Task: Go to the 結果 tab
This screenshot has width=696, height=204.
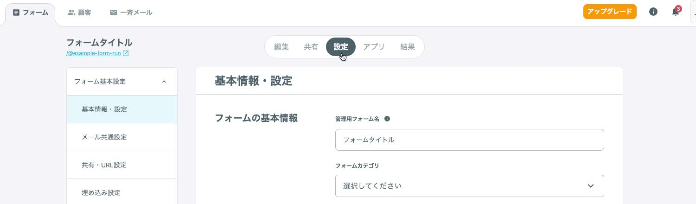Action: click(x=408, y=47)
